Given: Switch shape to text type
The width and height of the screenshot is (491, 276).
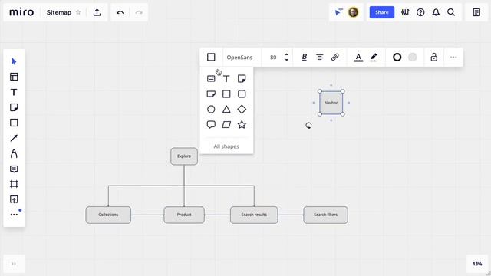Looking at the screenshot, I should [226, 78].
